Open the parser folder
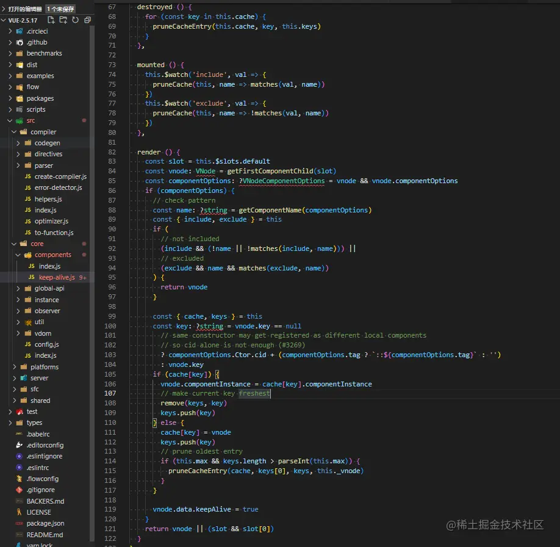Viewport: 560px width, 547px height. (43, 165)
